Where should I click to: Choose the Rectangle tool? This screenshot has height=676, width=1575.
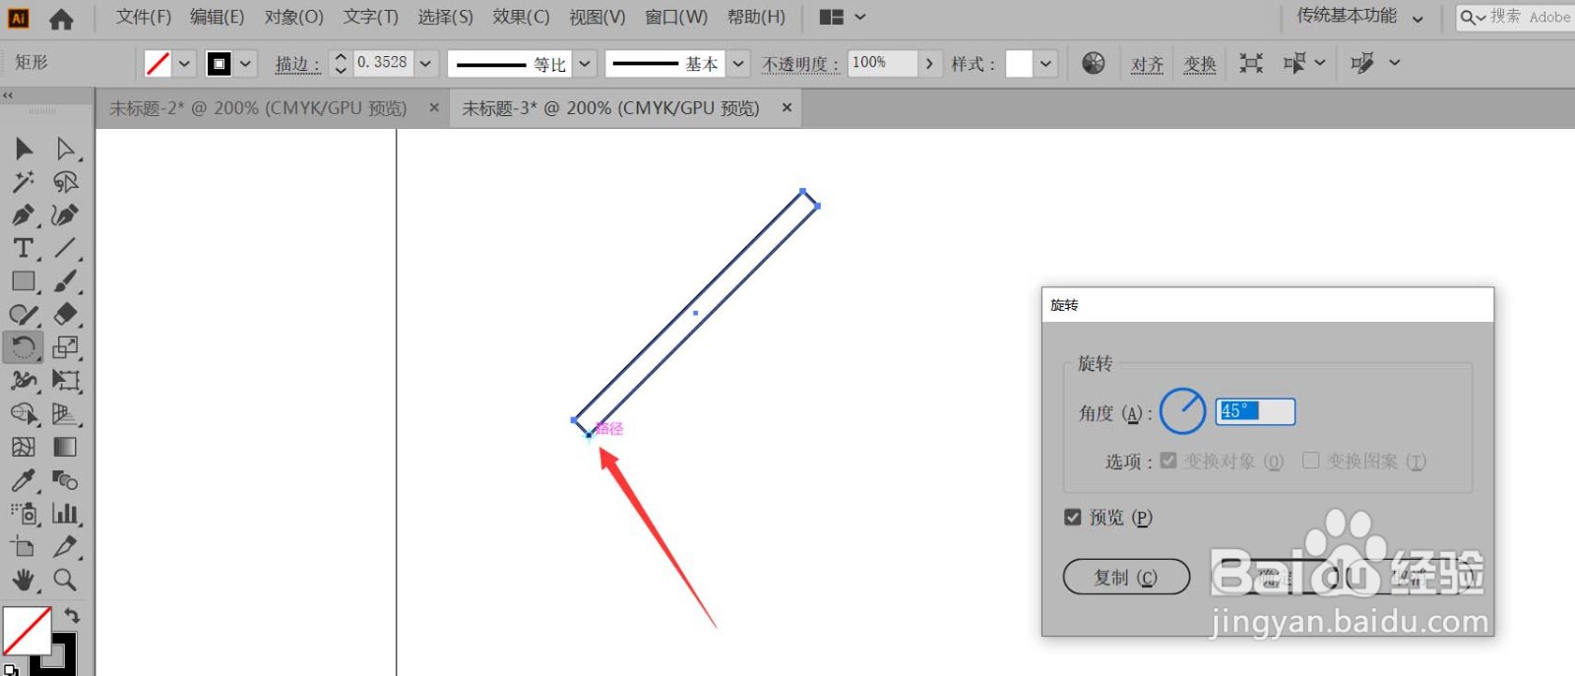(24, 281)
